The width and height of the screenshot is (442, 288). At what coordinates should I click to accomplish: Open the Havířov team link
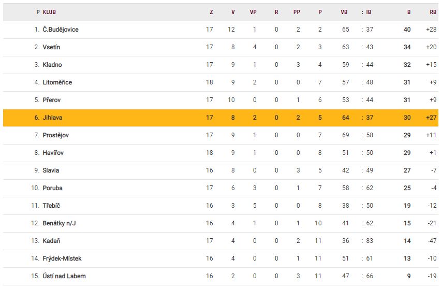click(x=53, y=153)
